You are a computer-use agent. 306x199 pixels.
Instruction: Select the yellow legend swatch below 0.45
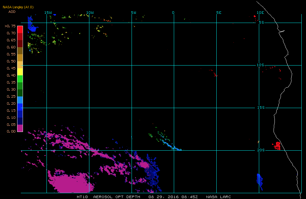coord(20,72)
